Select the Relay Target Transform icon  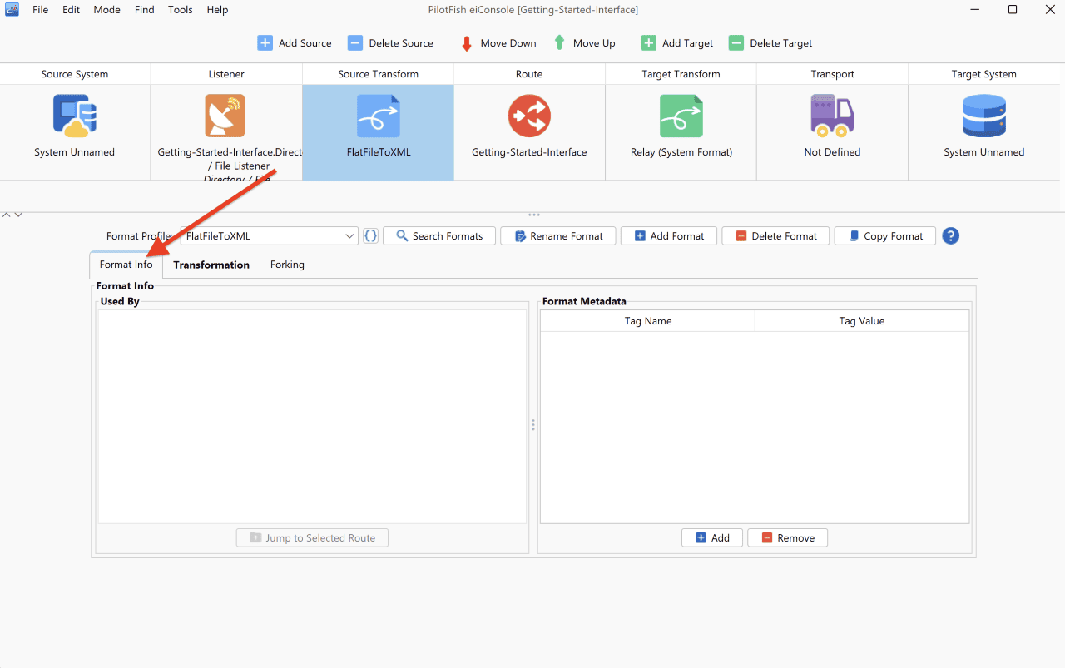pos(681,116)
